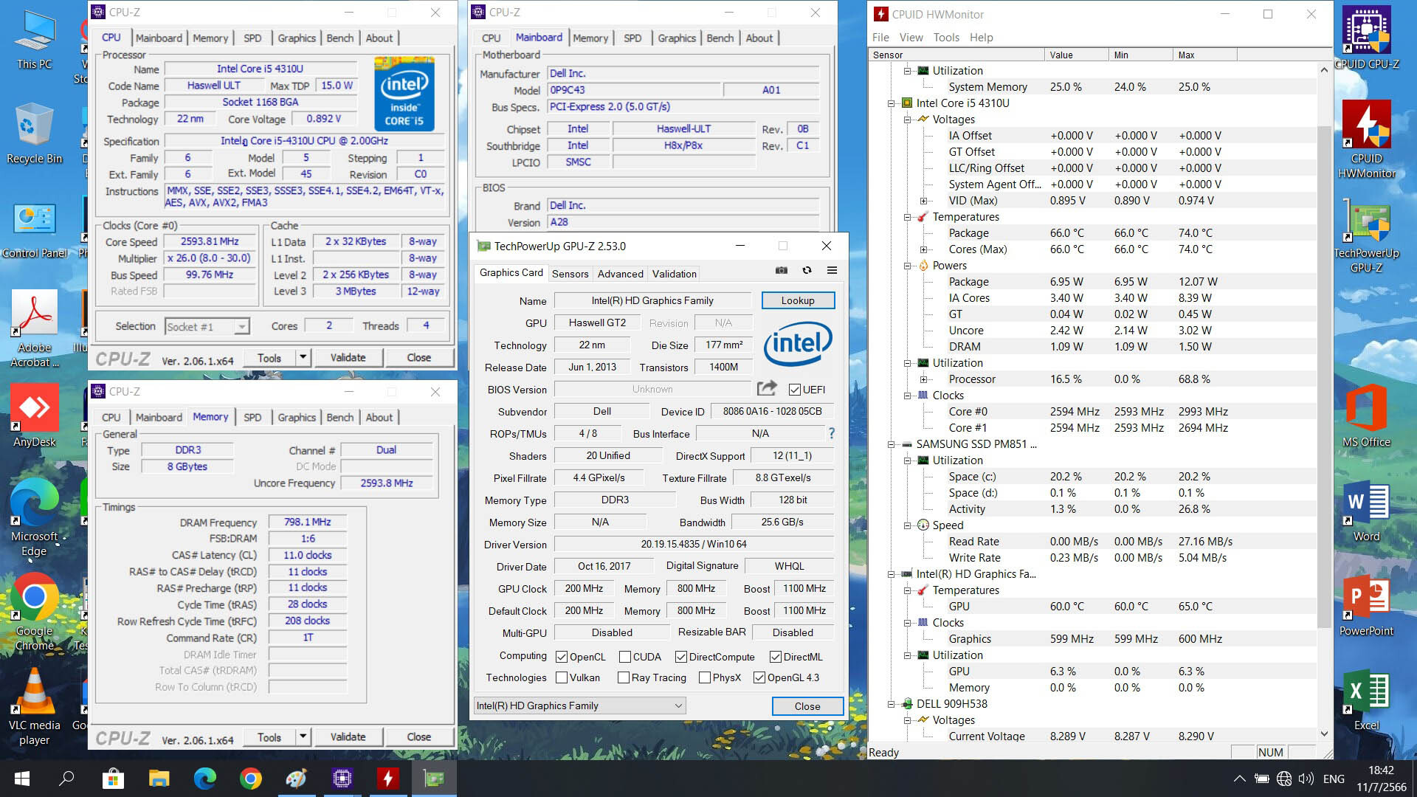Collapse SAMSUNG SSD PM851 node
The width and height of the screenshot is (1417, 797).
click(891, 444)
